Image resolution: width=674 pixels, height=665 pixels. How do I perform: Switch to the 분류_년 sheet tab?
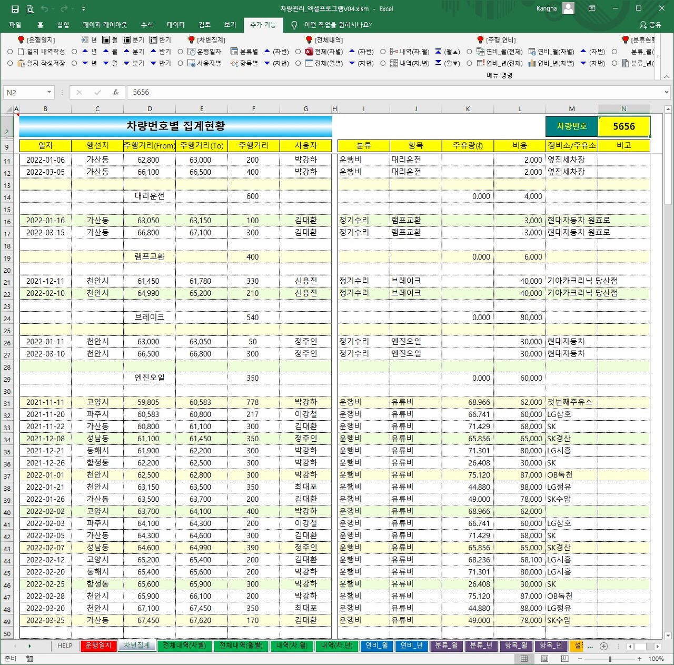[x=481, y=646]
